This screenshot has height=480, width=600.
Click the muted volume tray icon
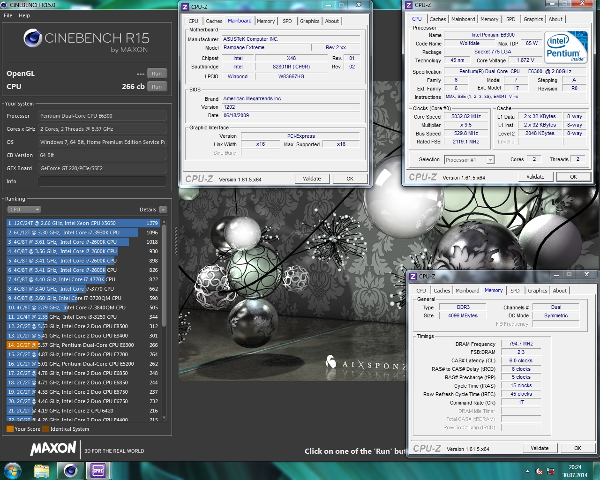pos(539,471)
